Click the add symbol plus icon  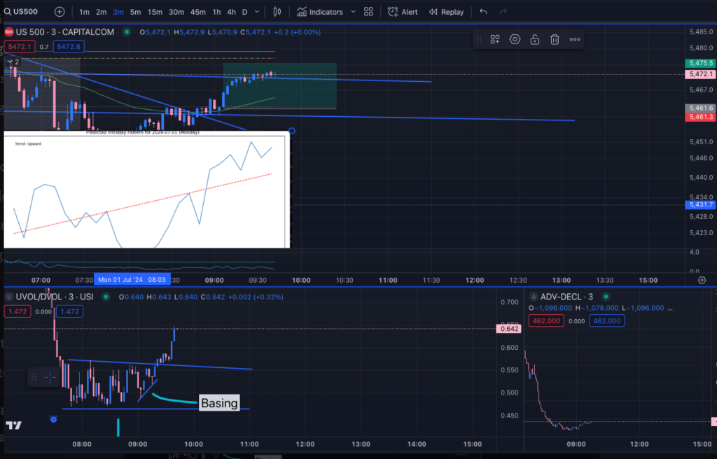click(60, 12)
